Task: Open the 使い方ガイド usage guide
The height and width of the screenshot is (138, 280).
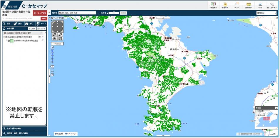Action: (272, 5)
